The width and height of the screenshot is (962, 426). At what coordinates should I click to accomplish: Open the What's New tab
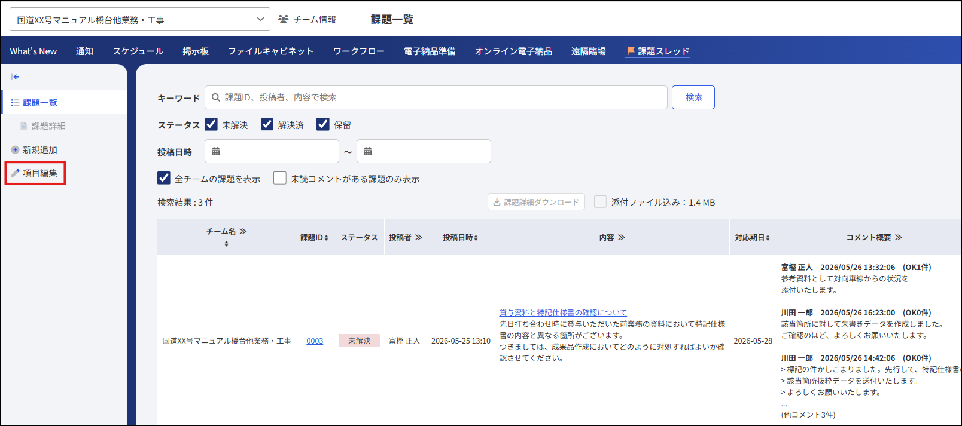point(34,51)
